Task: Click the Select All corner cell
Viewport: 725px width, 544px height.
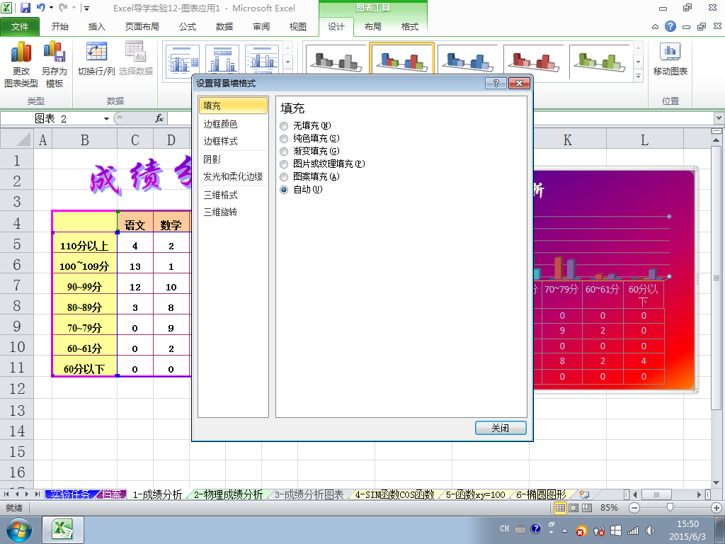Action: coord(17,139)
